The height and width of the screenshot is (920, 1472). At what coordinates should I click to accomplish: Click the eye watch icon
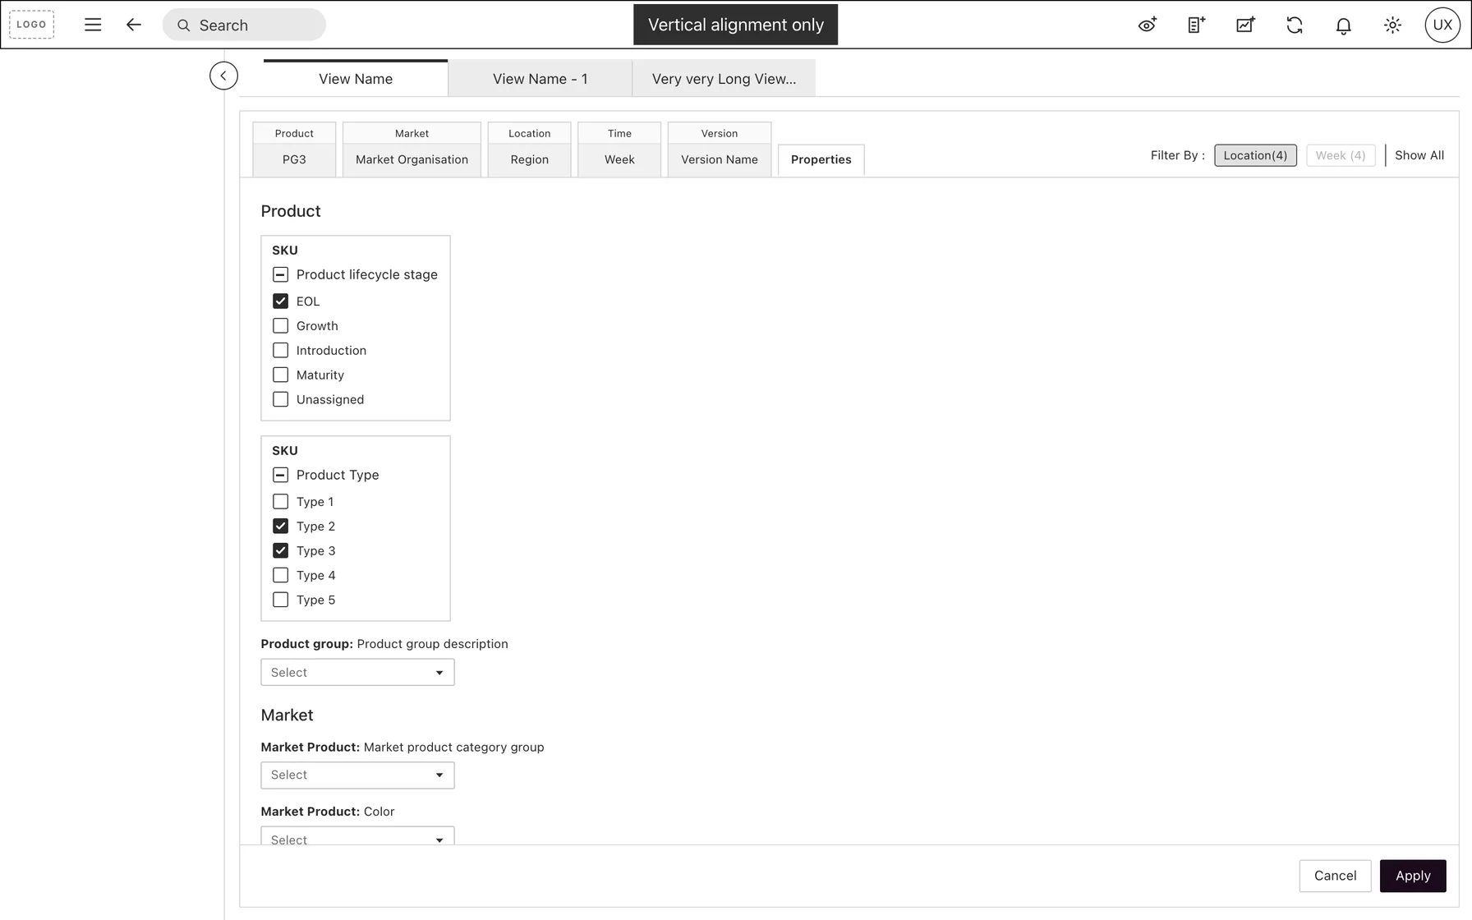tap(1148, 25)
